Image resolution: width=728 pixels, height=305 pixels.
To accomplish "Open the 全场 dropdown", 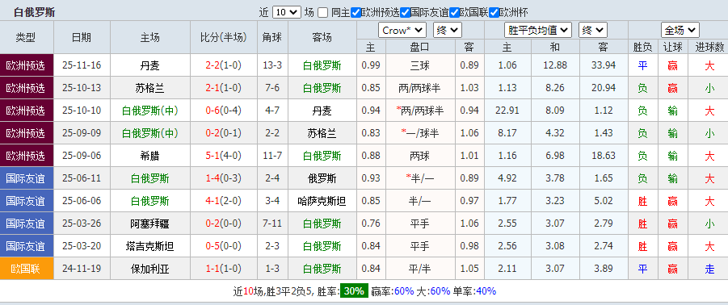I will [680, 31].
